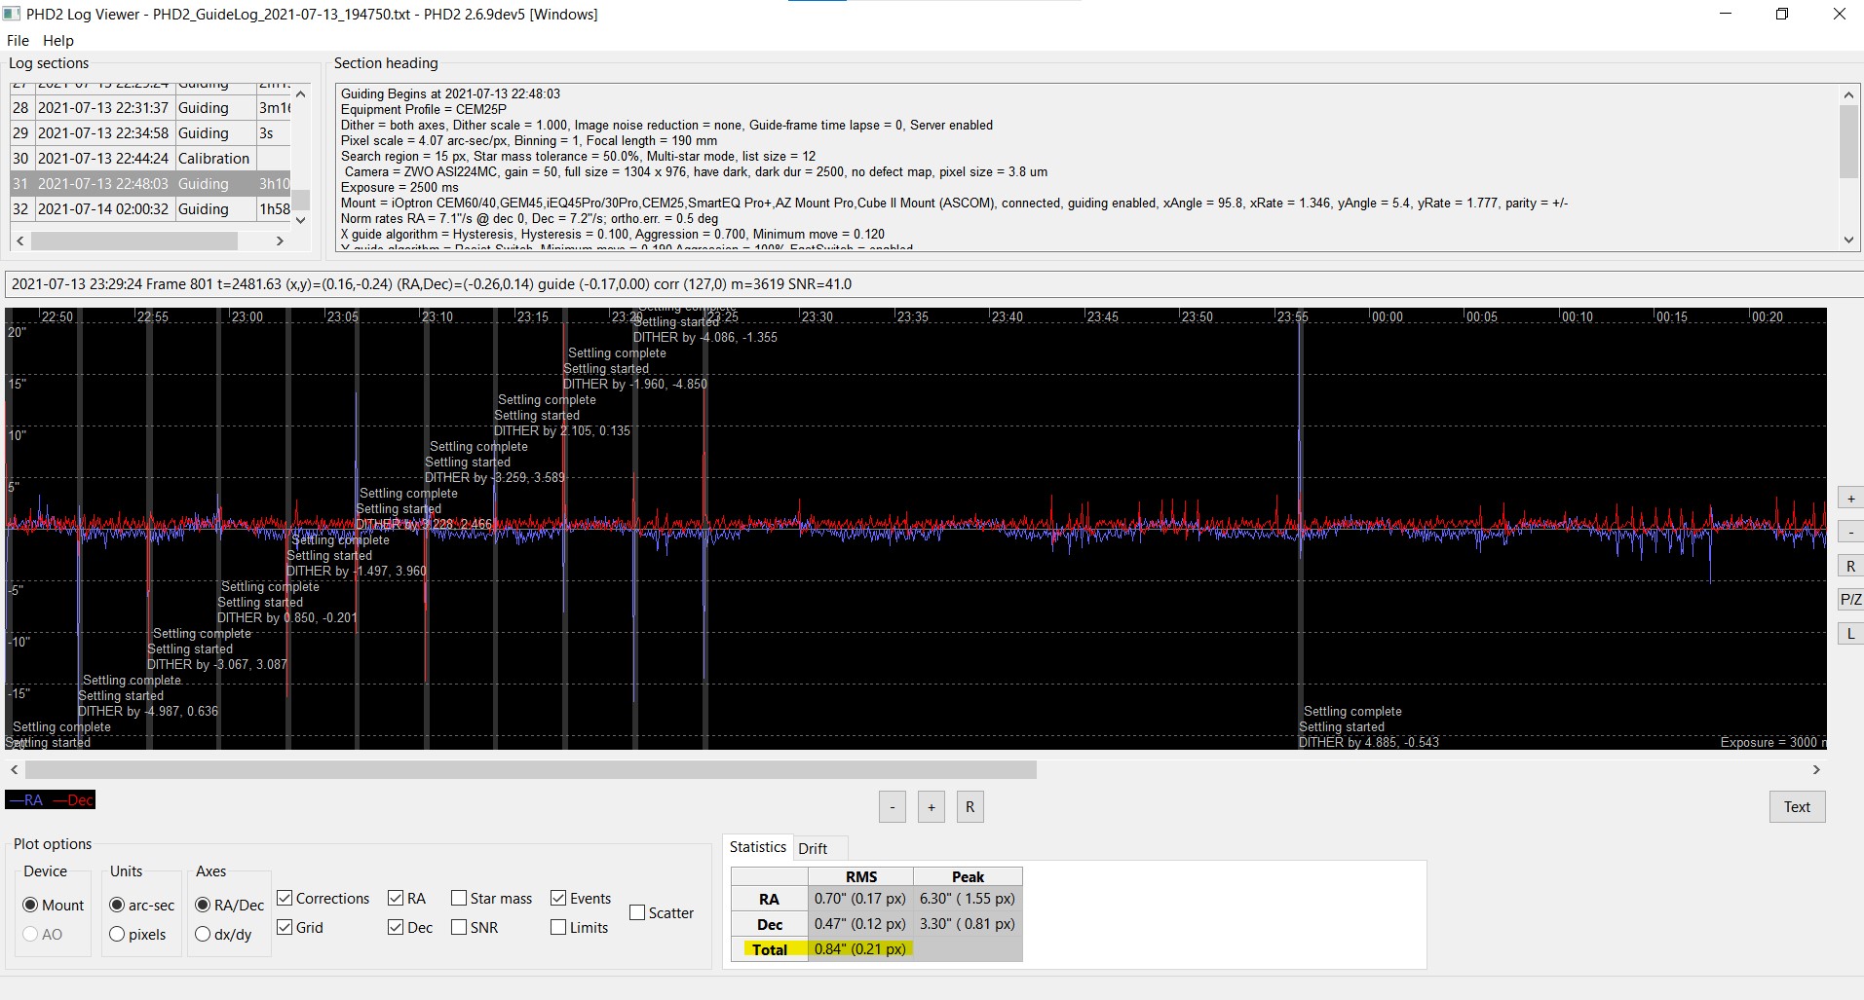This screenshot has height=1000, width=1864.
Task: Click the graph horizontal scrollbar thumb
Action: click(530, 769)
